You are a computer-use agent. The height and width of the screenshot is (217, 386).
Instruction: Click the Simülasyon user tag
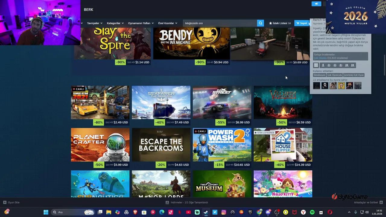click(320, 75)
